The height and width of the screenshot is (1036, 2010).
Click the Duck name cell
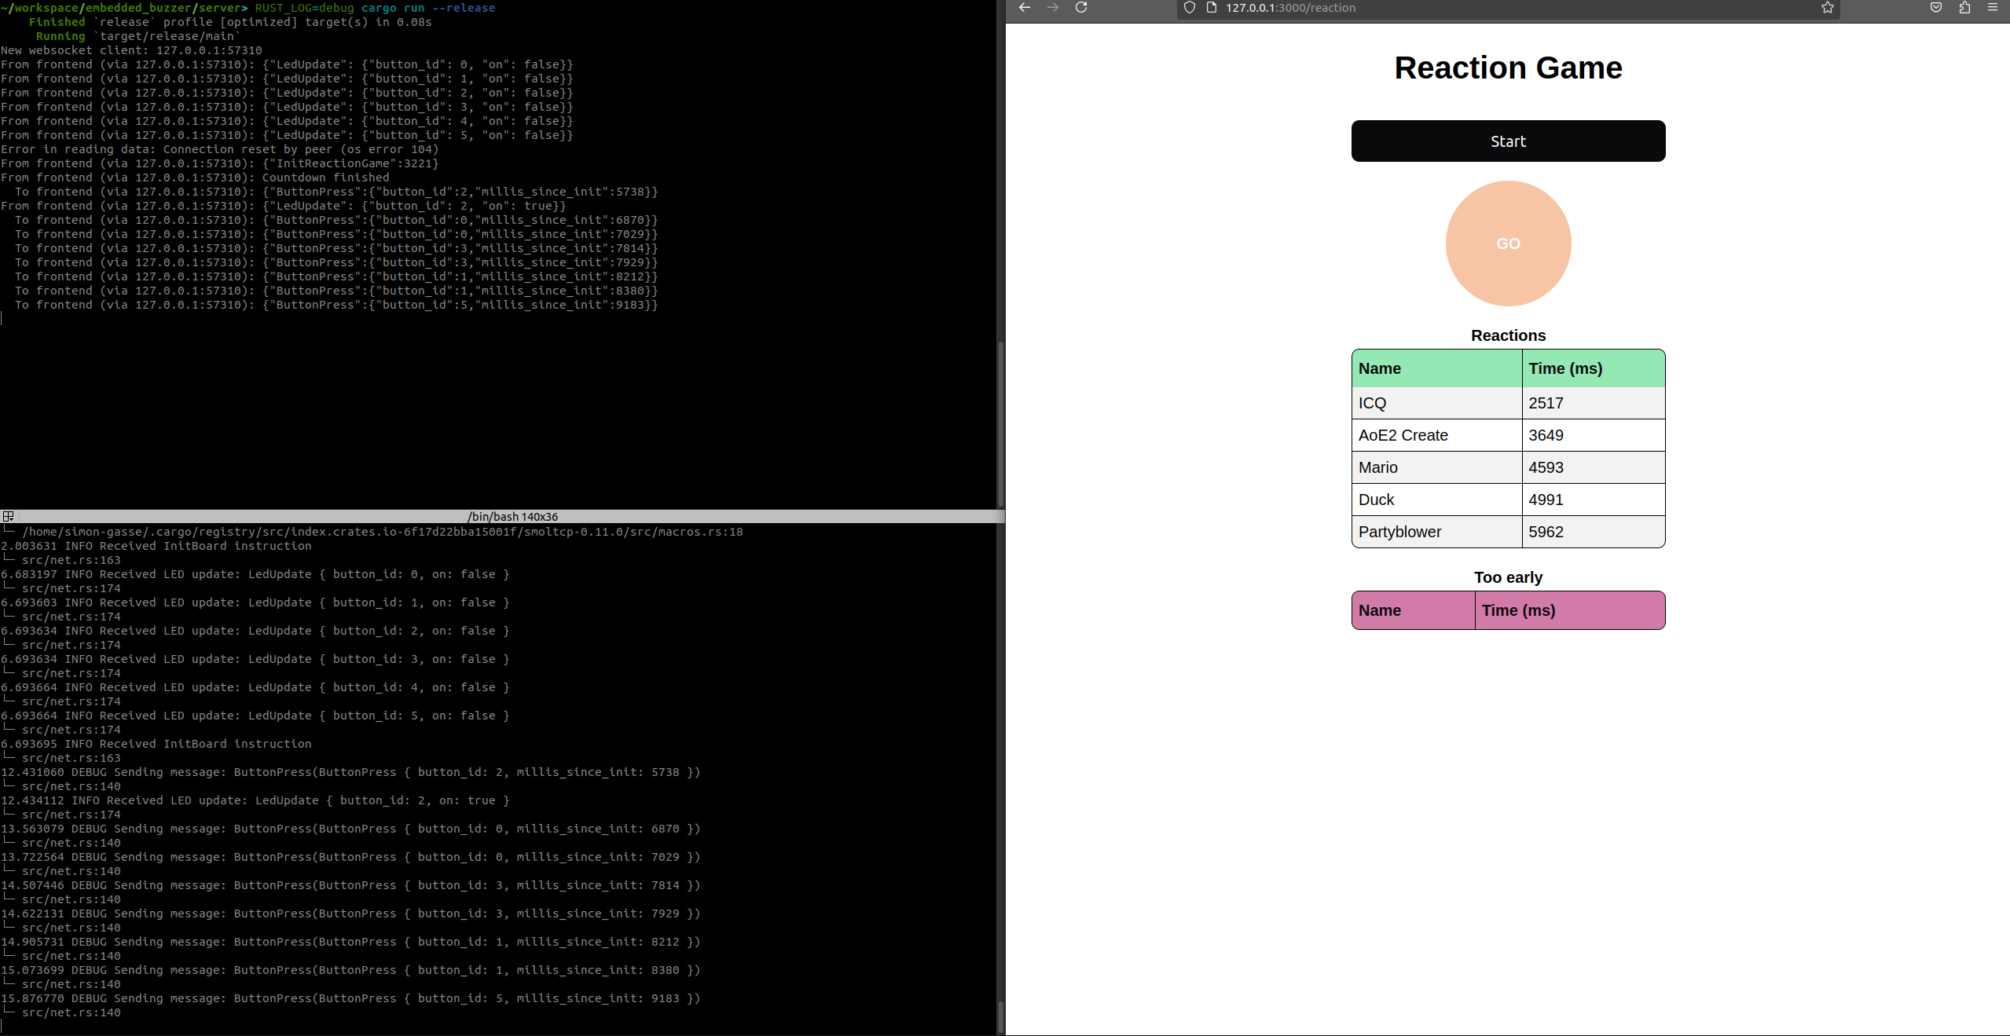click(1436, 500)
